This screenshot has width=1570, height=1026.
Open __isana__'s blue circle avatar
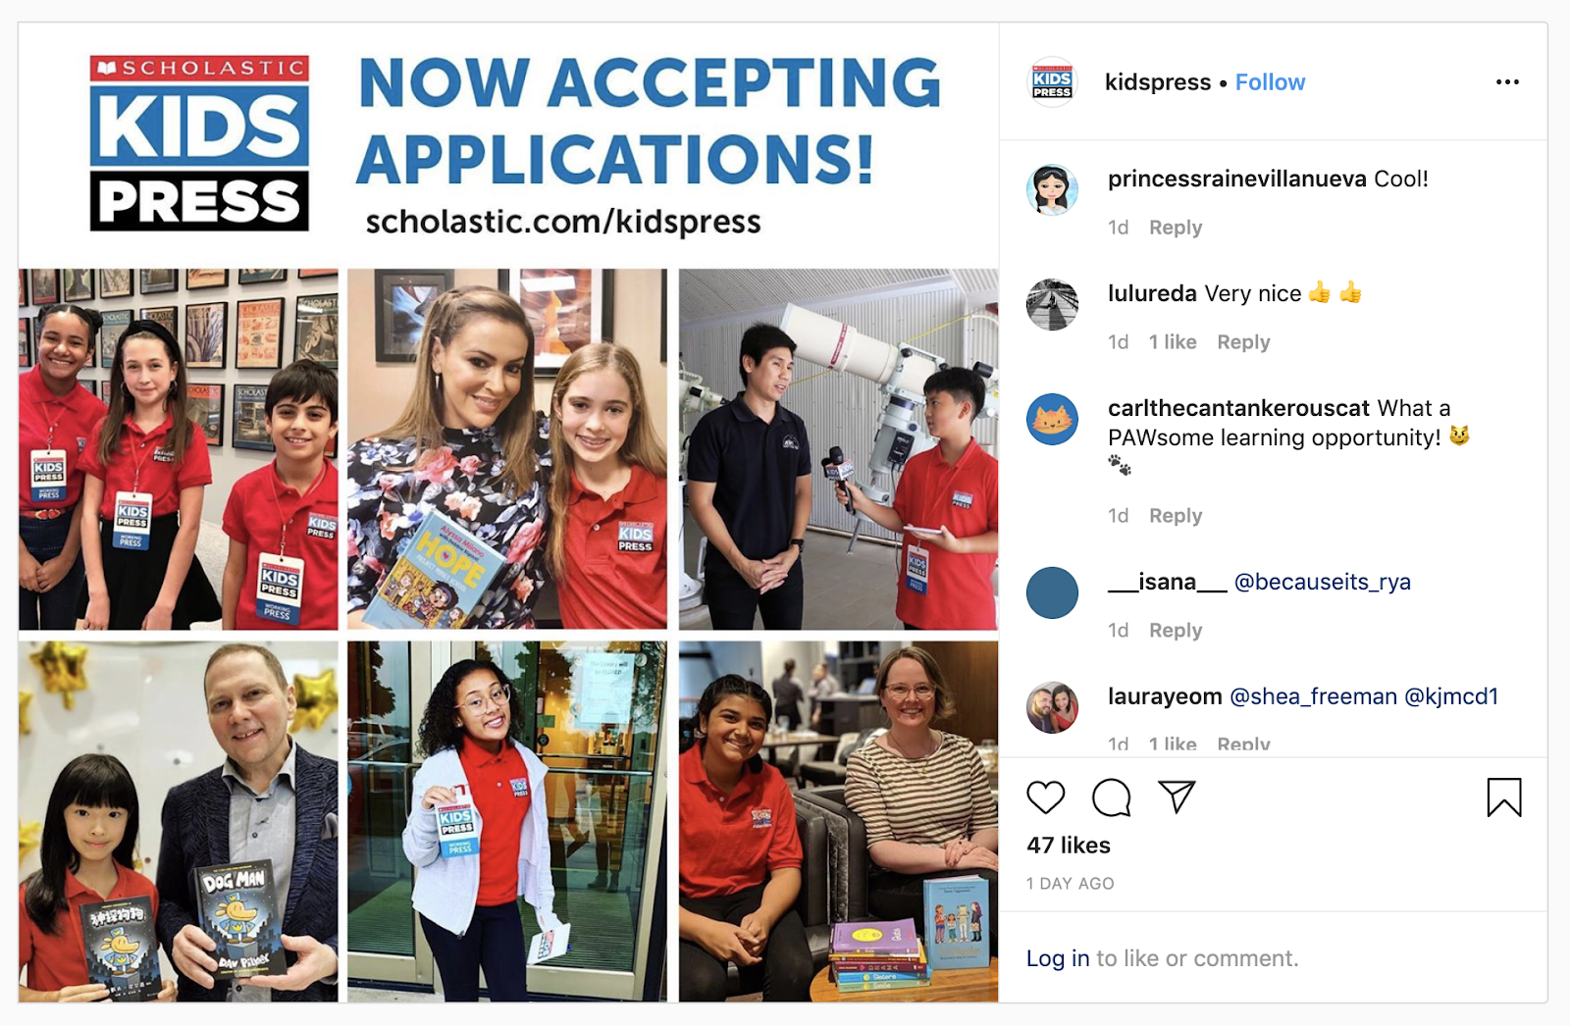pyautogui.click(x=1052, y=592)
